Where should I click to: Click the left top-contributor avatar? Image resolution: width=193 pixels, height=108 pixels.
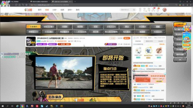(x=138, y=51)
